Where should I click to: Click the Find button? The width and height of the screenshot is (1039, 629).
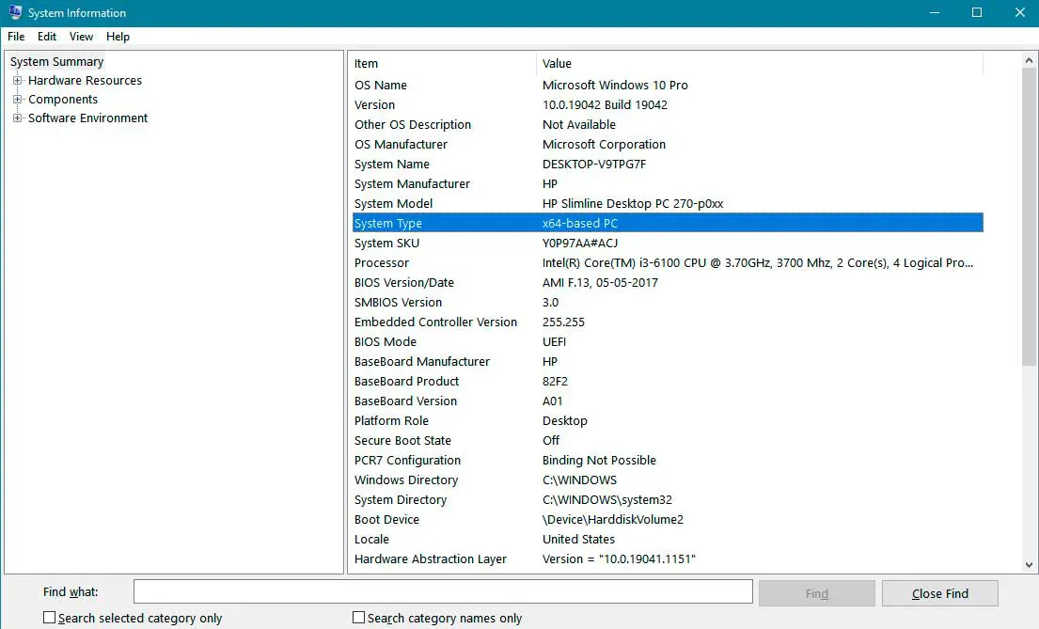pos(816,593)
